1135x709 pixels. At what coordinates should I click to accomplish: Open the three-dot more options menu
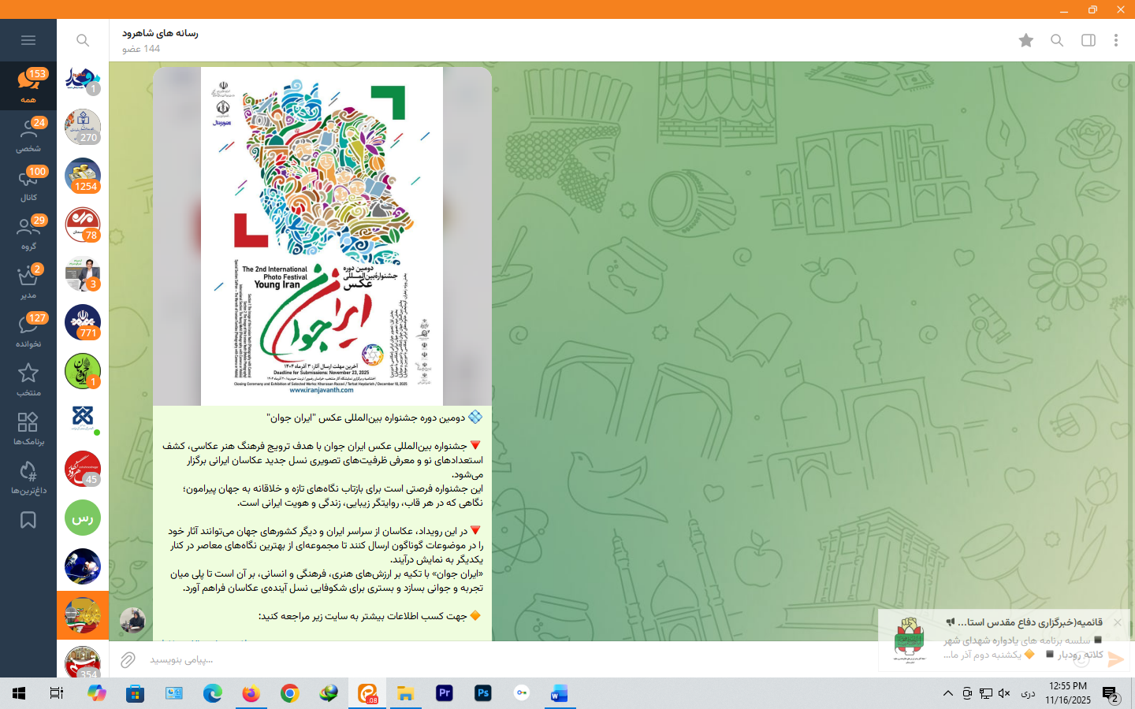coord(1116,40)
